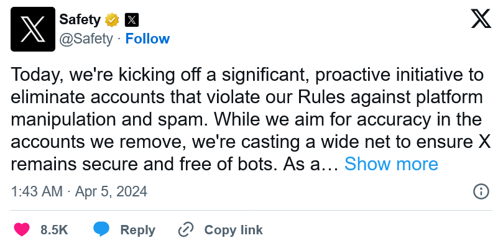Open the circled info icon near the date
Viewport: 498px width, 243px height.
tap(481, 191)
